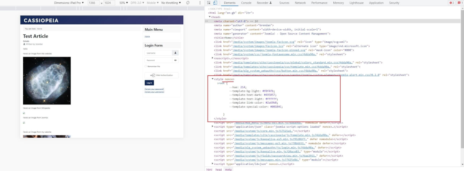Screen dimensions: 464x171
Task: Open the device toolbar three-dot menu
Action: 200,3
